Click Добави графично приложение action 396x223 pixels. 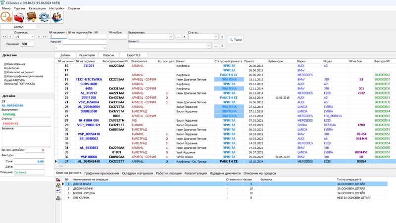click(23, 76)
